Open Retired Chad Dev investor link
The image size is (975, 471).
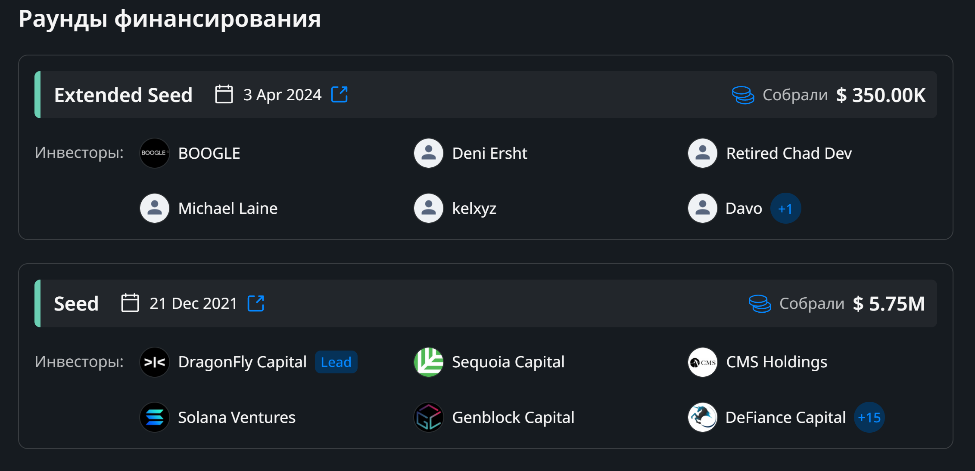click(788, 154)
